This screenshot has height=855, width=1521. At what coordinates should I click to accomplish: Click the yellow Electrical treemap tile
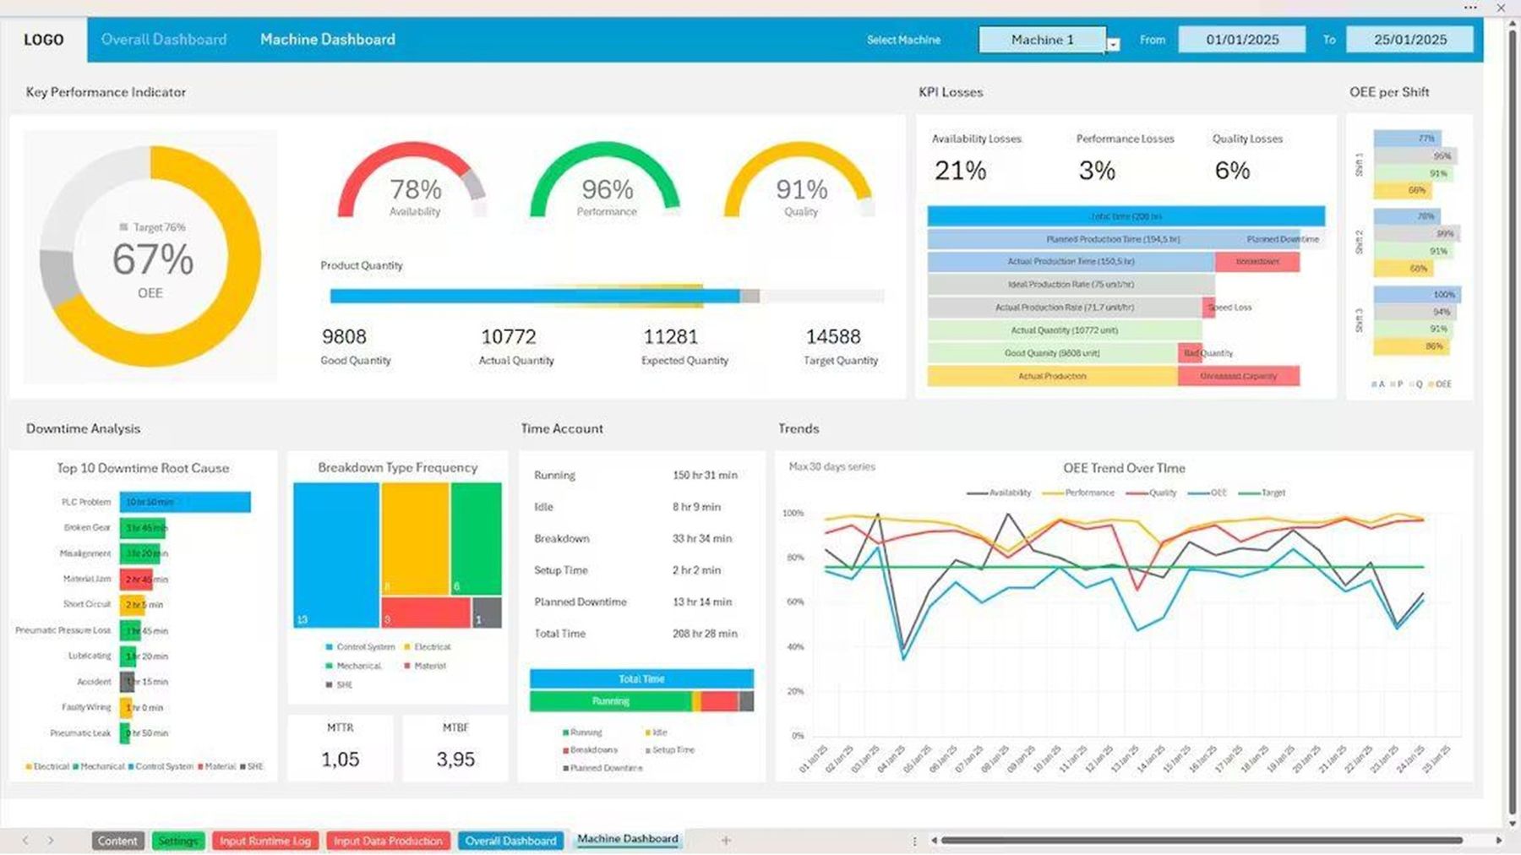[415, 539]
